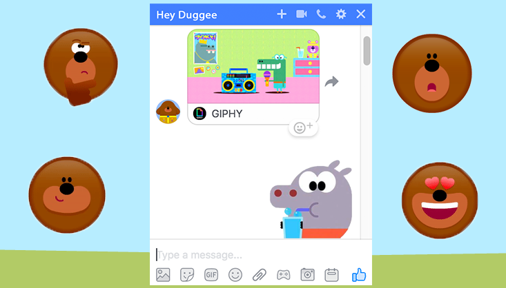Image resolution: width=506 pixels, height=288 pixels.
Task: Focus the Type a message field
Action: pos(261,255)
